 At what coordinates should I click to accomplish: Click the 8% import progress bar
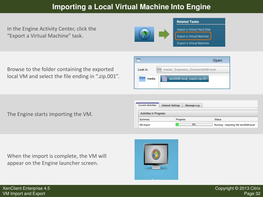pos(194,125)
